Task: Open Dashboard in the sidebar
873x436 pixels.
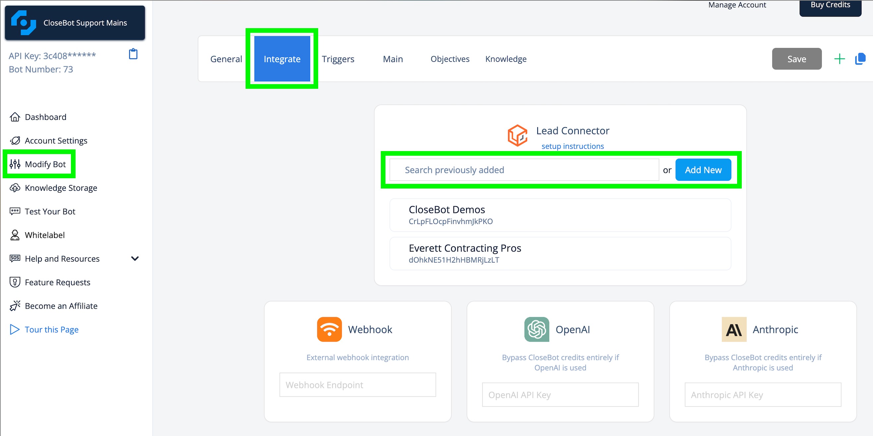Action: 45,117
